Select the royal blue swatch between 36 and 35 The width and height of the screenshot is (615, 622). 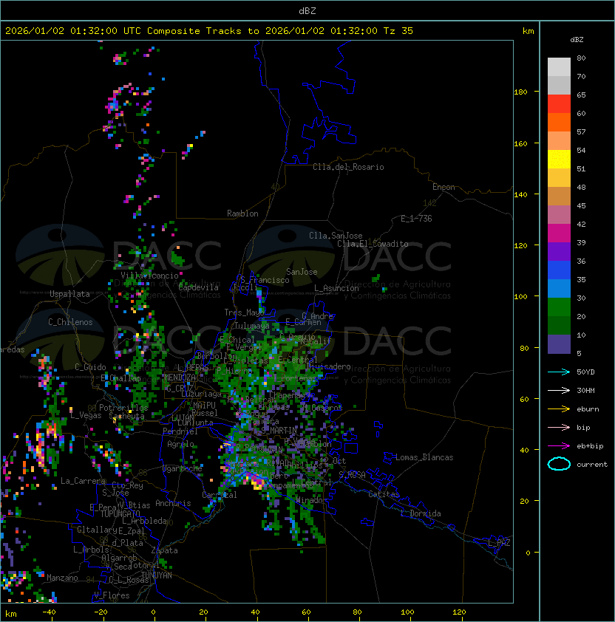[559, 270]
